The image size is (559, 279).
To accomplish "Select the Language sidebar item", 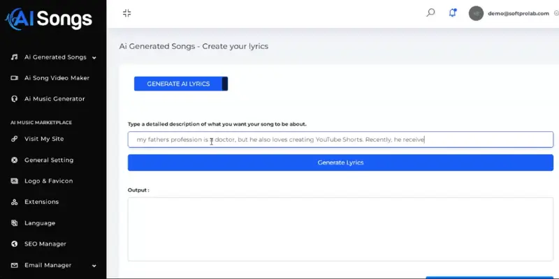I will coord(40,223).
